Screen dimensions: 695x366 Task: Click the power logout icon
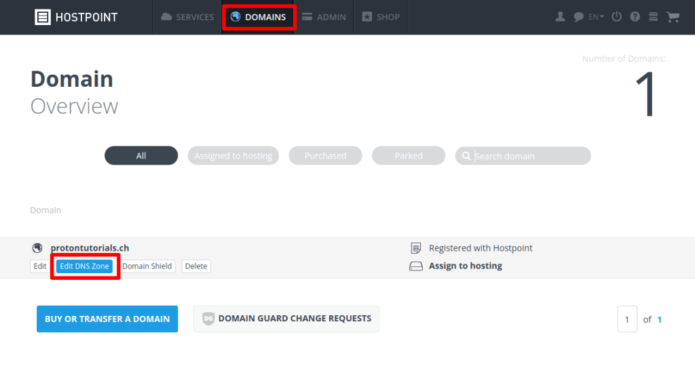coord(616,17)
